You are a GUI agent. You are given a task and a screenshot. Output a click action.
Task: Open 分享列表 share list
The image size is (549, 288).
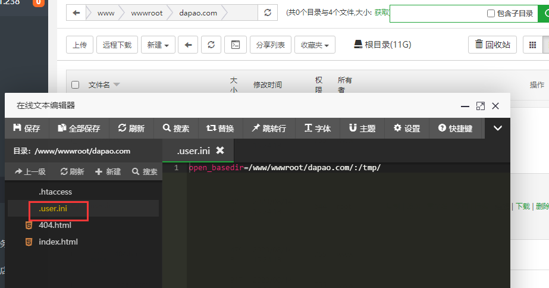click(270, 45)
